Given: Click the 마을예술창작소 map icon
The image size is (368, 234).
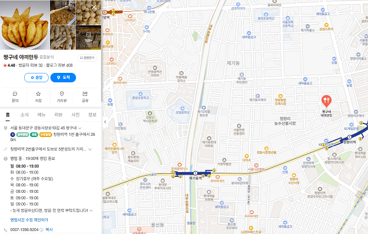Looking at the screenshot, I should (x=181, y=73).
